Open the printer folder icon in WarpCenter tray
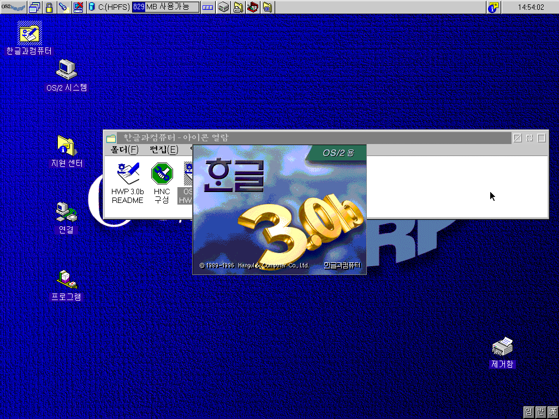This screenshot has width=559, height=419. [238, 7]
